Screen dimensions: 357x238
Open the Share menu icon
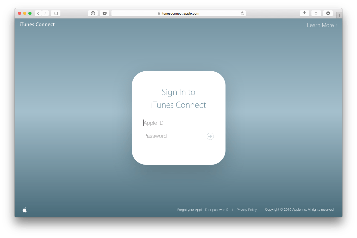pos(304,13)
